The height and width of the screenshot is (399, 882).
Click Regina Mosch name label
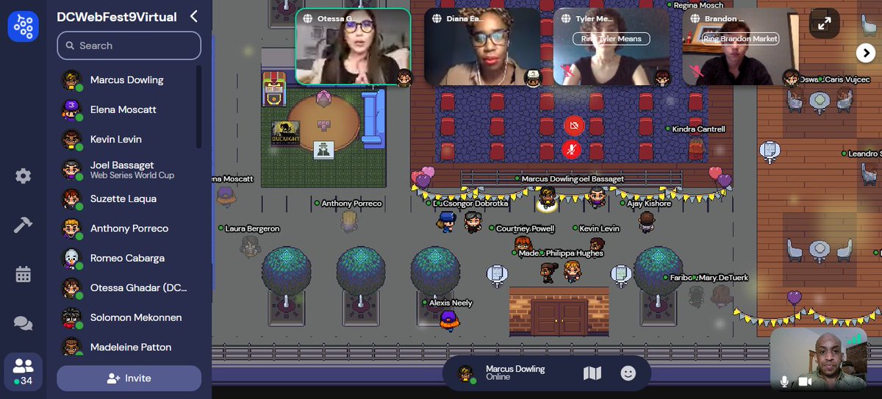click(x=700, y=5)
